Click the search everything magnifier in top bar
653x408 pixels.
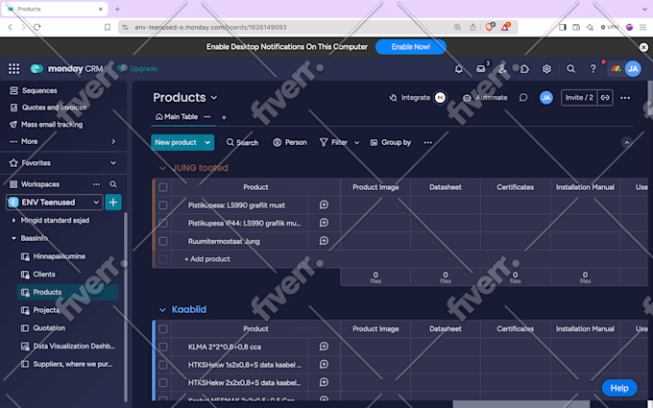click(571, 69)
